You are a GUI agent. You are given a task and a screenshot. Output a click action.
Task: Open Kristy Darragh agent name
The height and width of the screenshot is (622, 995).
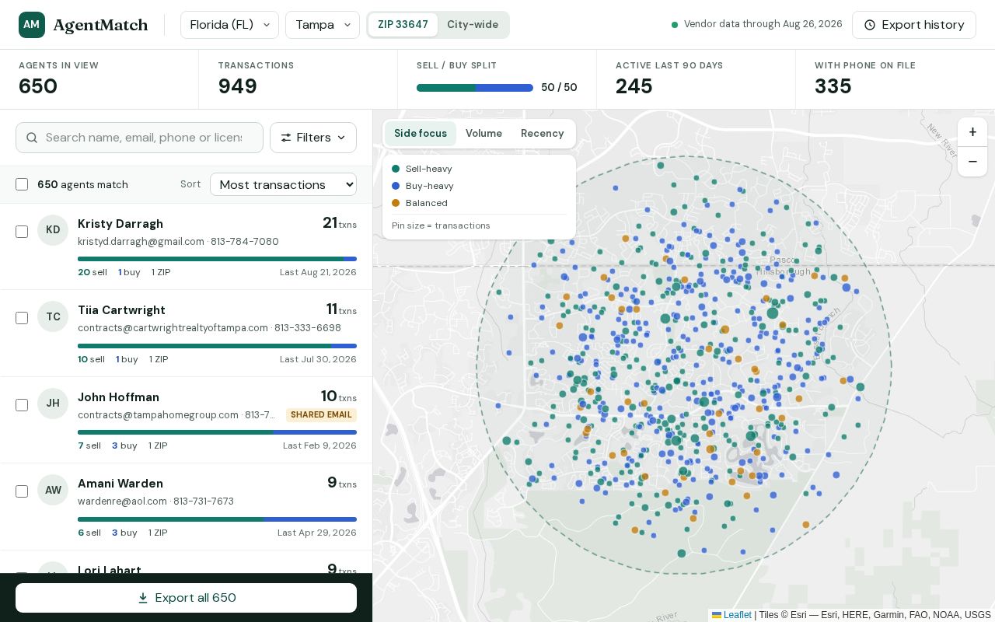coord(120,224)
